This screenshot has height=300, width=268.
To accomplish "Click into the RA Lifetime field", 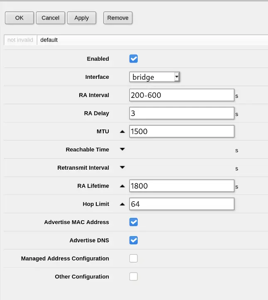I will point(182,186).
